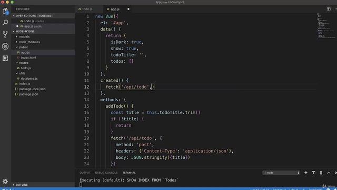The width and height of the screenshot is (337, 190).
Task: Open the Explorer view in activity bar
Action: pyautogui.click(x=5, y=11)
